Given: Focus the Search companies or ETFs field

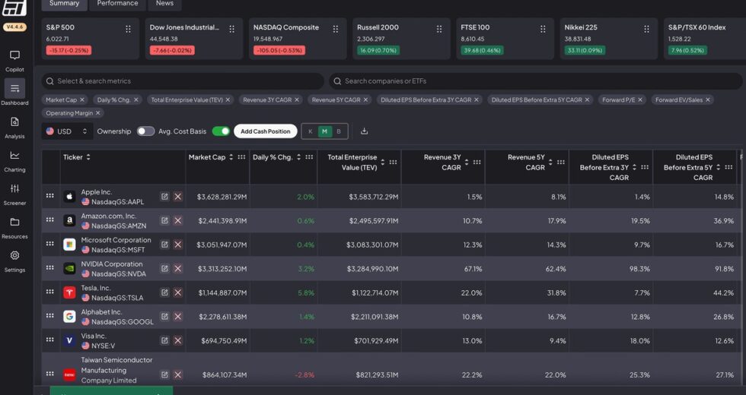Looking at the screenshot, I should (536, 81).
